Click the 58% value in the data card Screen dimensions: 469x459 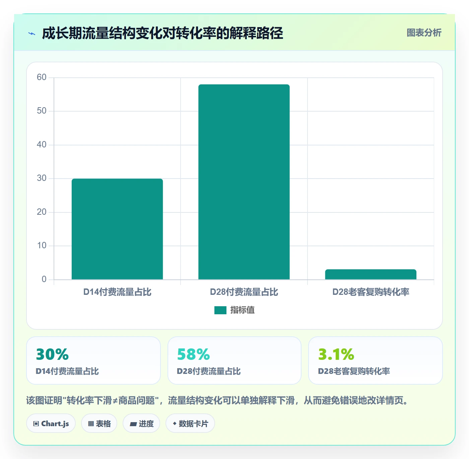[193, 354]
